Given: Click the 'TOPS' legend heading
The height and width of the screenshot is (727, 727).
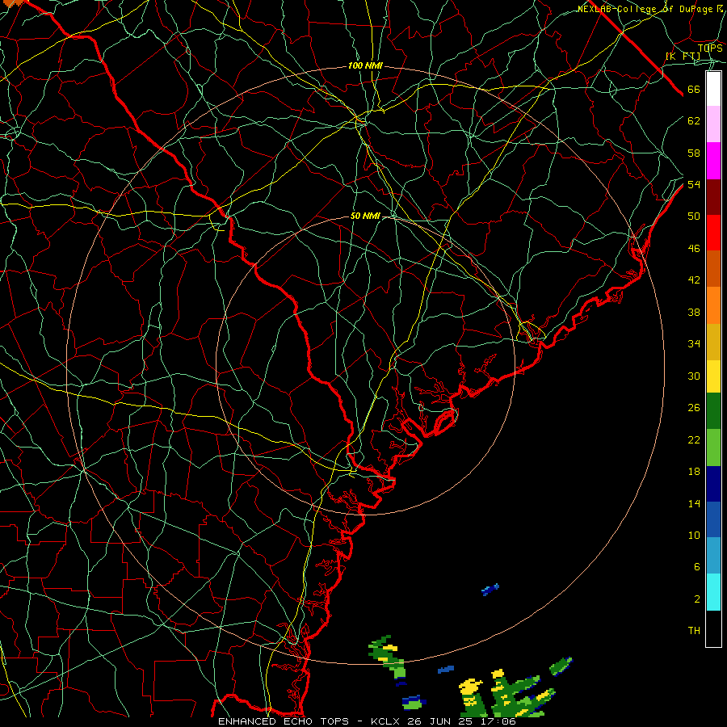Looking at the screenshot, I should pos(710,48).
